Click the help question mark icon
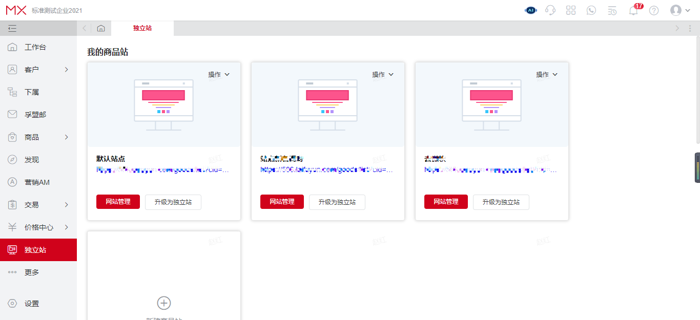This screenshot has width=700, height=320. coord(654,10)
